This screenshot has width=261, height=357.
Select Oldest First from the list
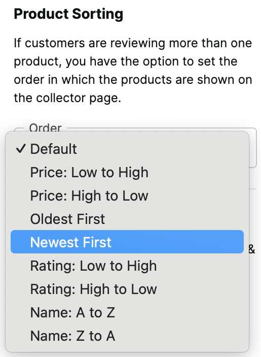127,219
